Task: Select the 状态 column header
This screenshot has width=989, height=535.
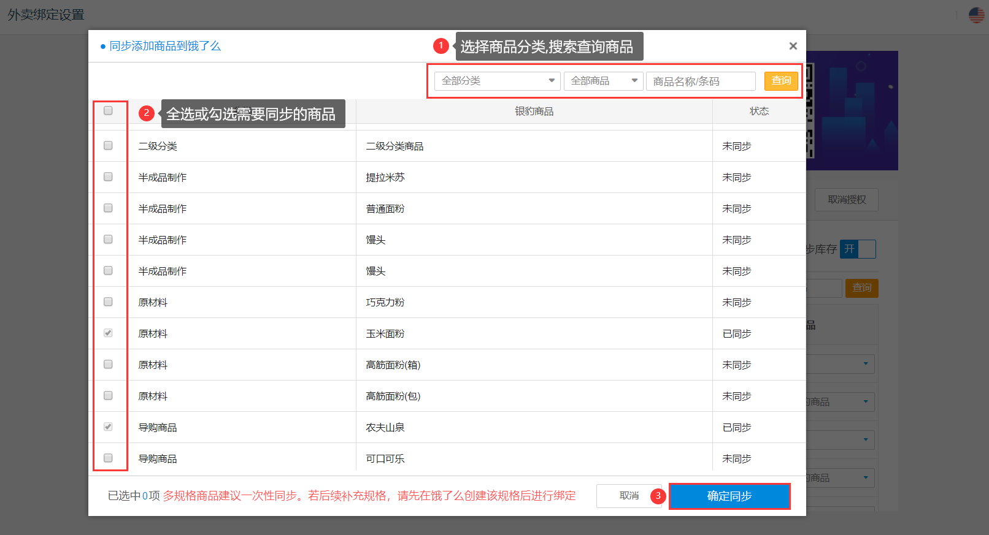Action: [759, 112]
